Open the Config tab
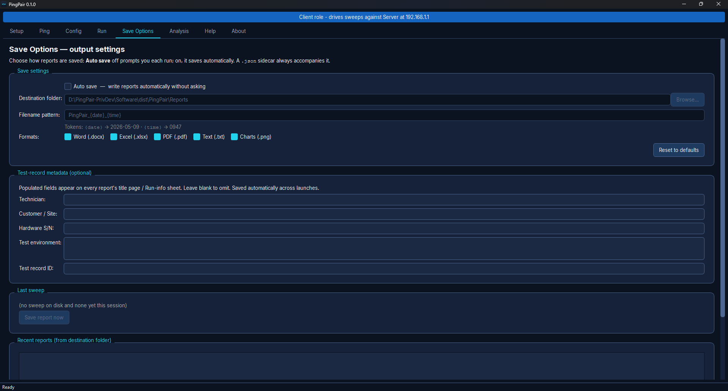Viewport: 728px width, 391px height. [74, 31]
